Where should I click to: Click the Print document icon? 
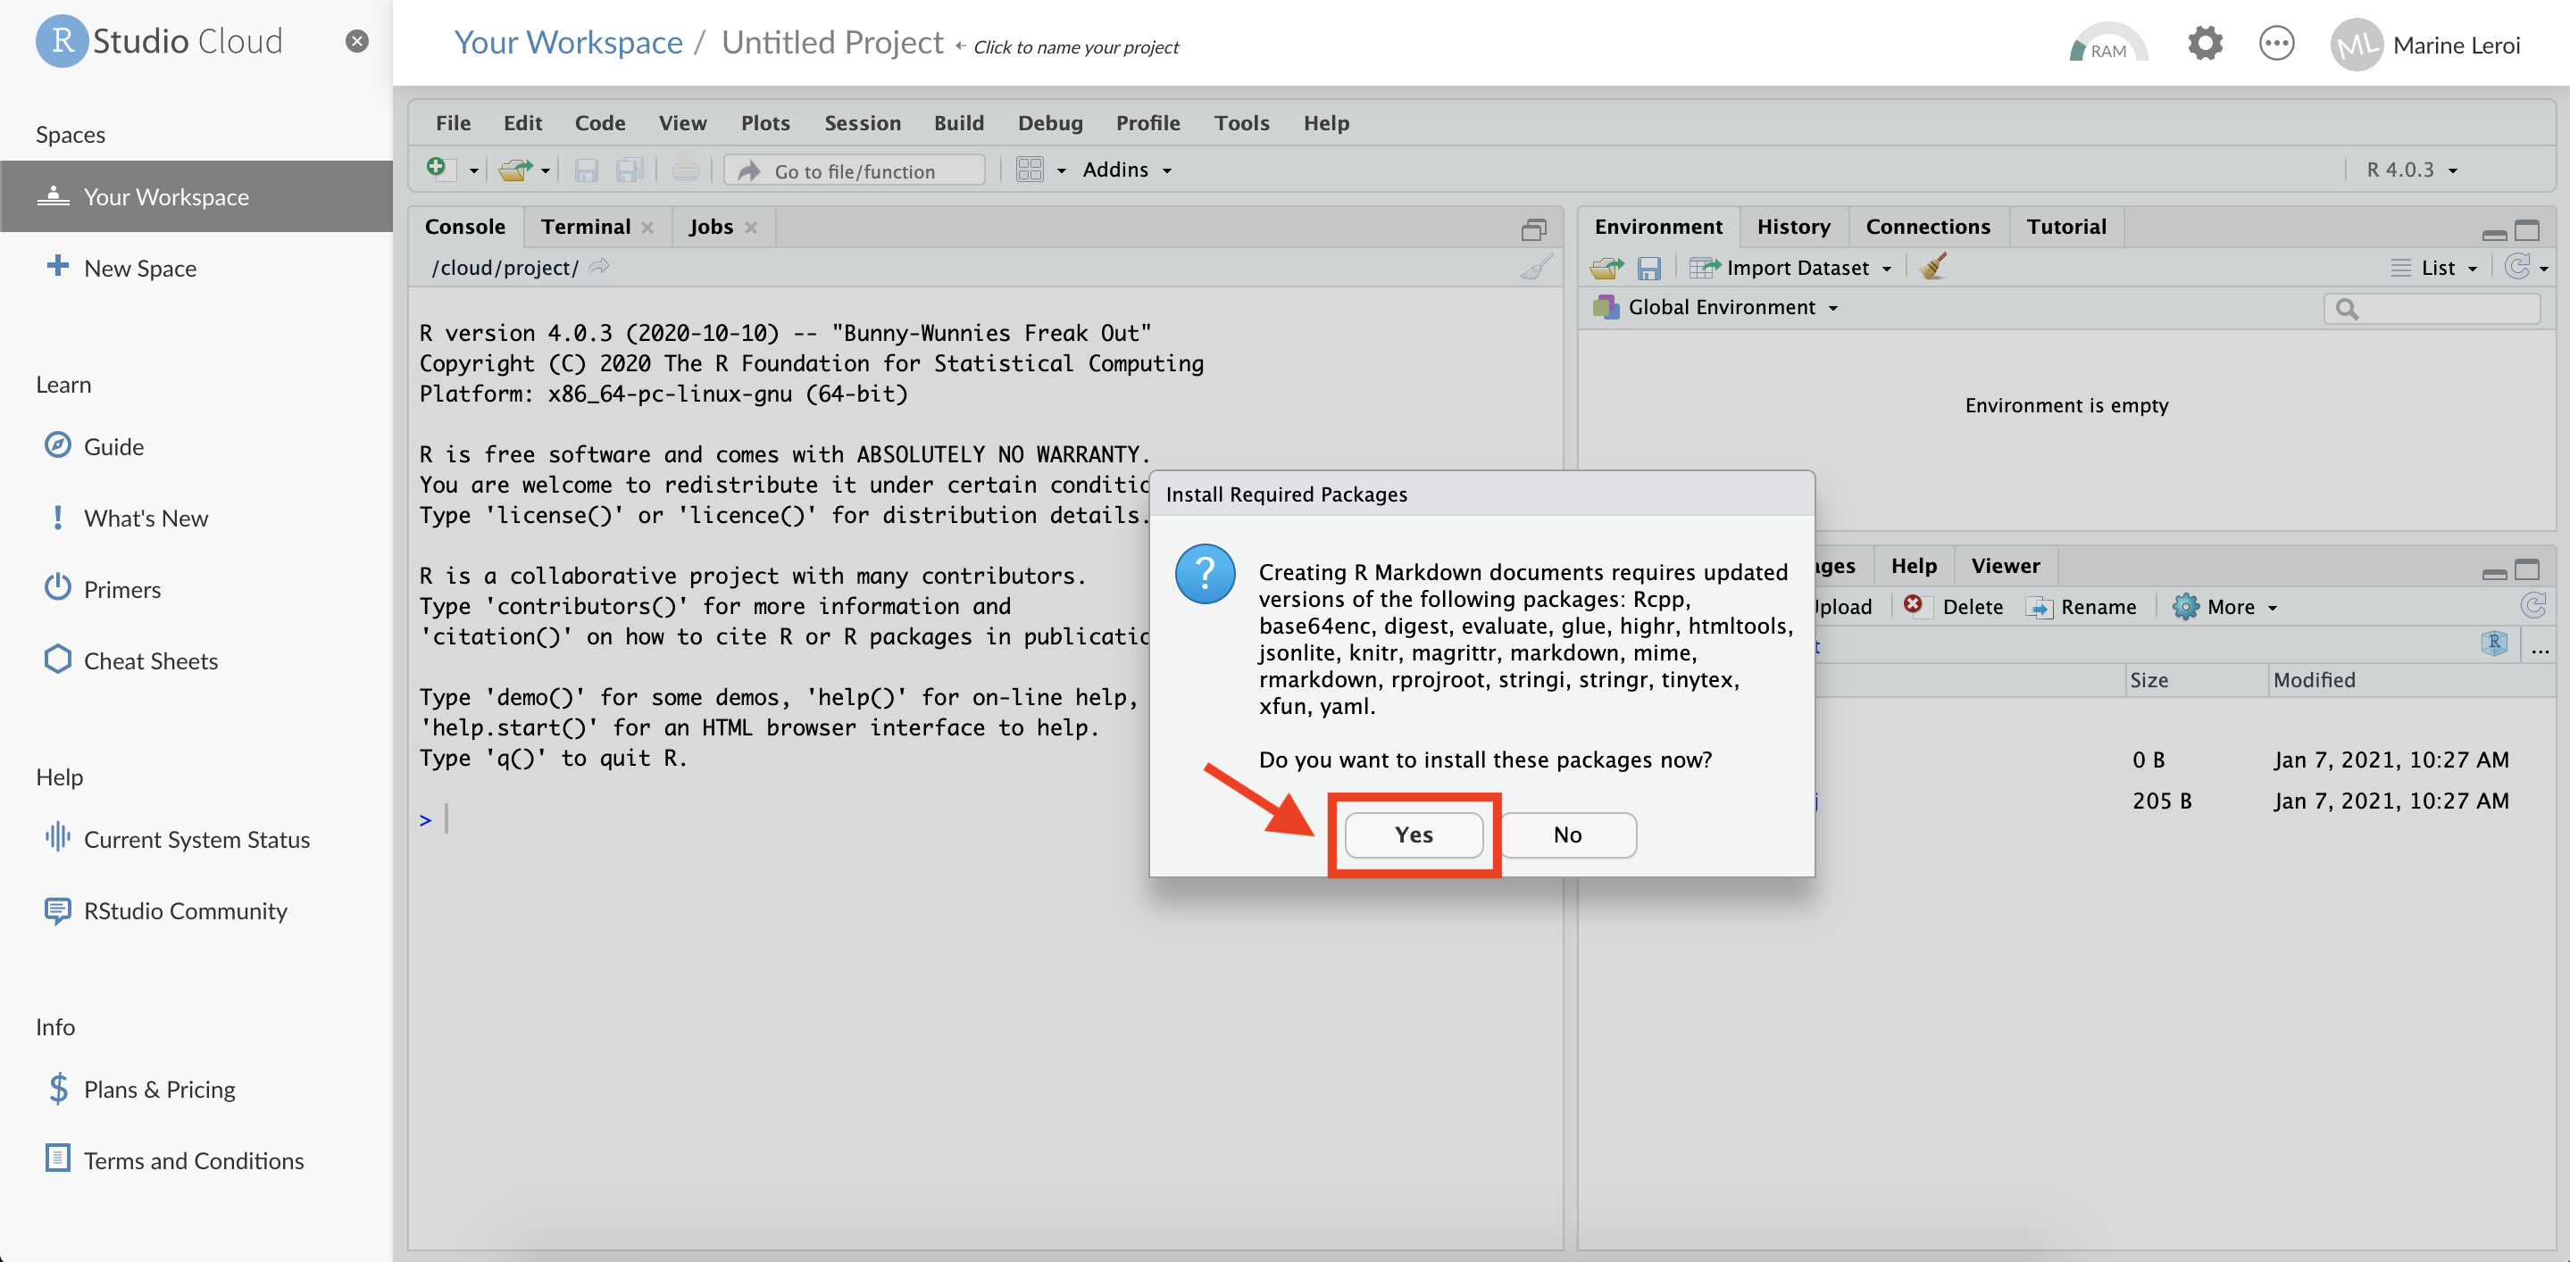[x=686, y=170]
